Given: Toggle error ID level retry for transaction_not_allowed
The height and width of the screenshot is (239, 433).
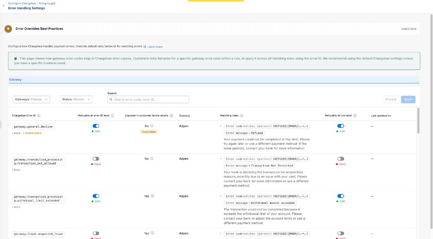Looking at the screenshot, I should (x=96, y=159).
